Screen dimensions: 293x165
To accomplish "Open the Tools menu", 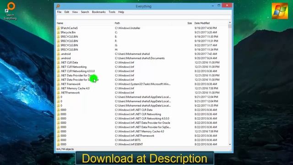I will point(112,12).
